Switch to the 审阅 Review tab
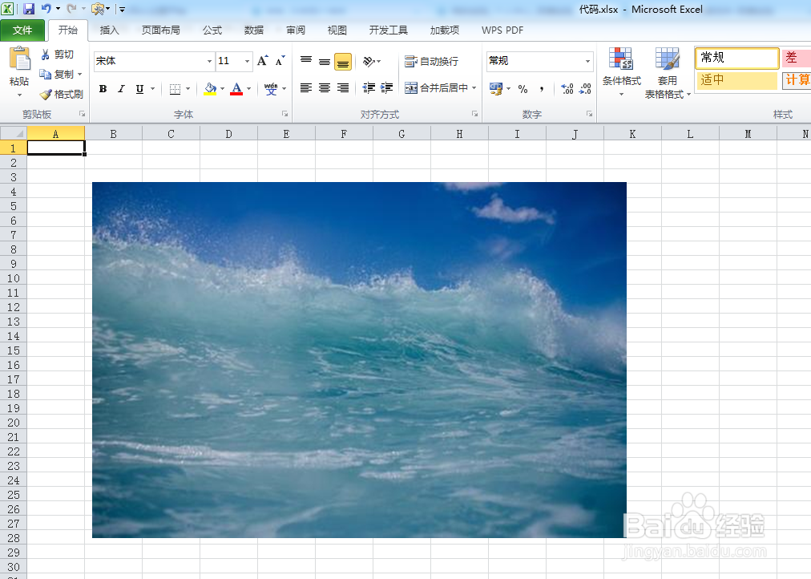 click(296, 30)
